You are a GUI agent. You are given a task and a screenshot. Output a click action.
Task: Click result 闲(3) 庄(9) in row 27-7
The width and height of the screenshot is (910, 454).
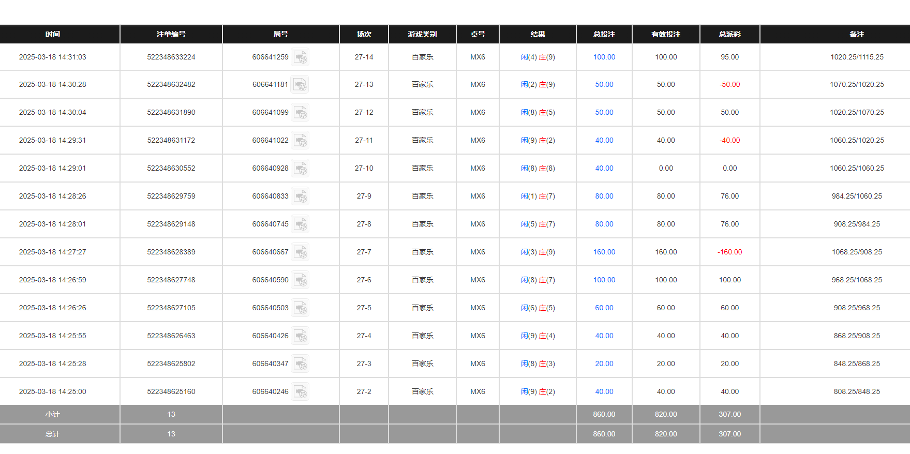click(538, 252)
